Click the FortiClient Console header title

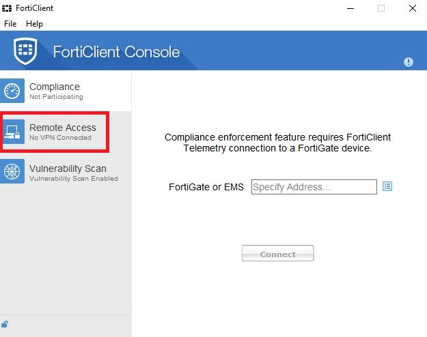[117, 52]
